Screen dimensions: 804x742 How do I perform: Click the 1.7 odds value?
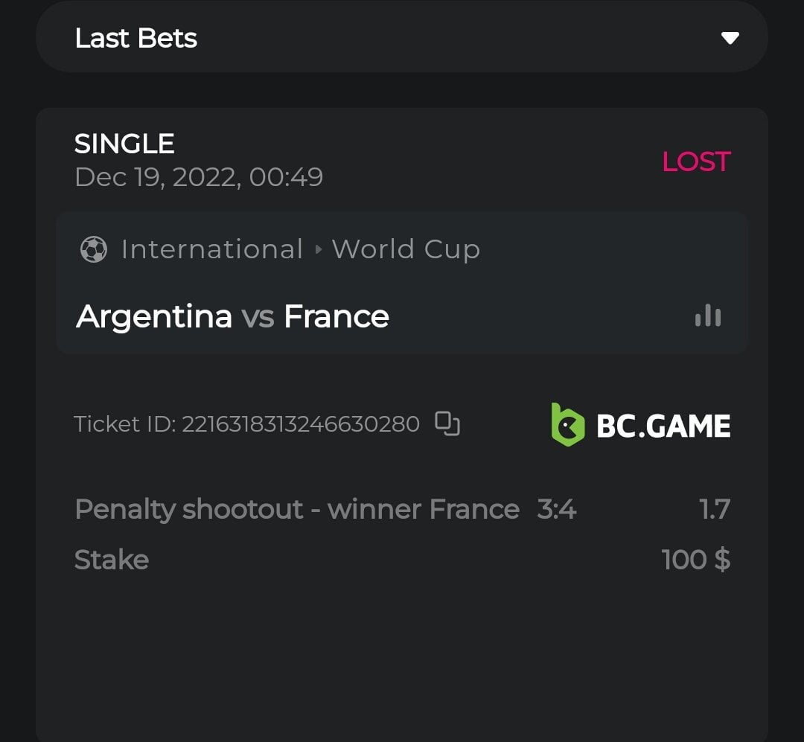click(715, 510)
